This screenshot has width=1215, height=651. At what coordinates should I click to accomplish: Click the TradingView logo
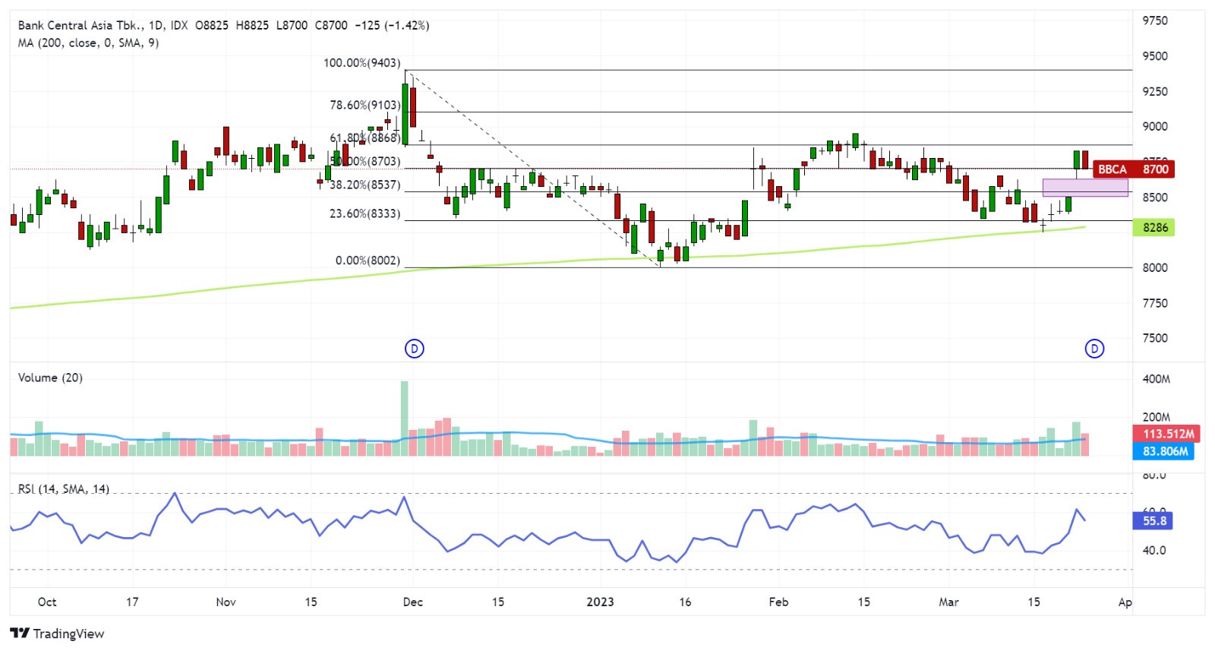[58, 634]
